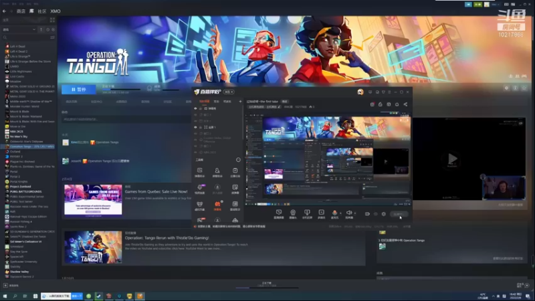
Task: Click the ready-to-play filter in the library sidebar
Action: (x=53, y=29)
